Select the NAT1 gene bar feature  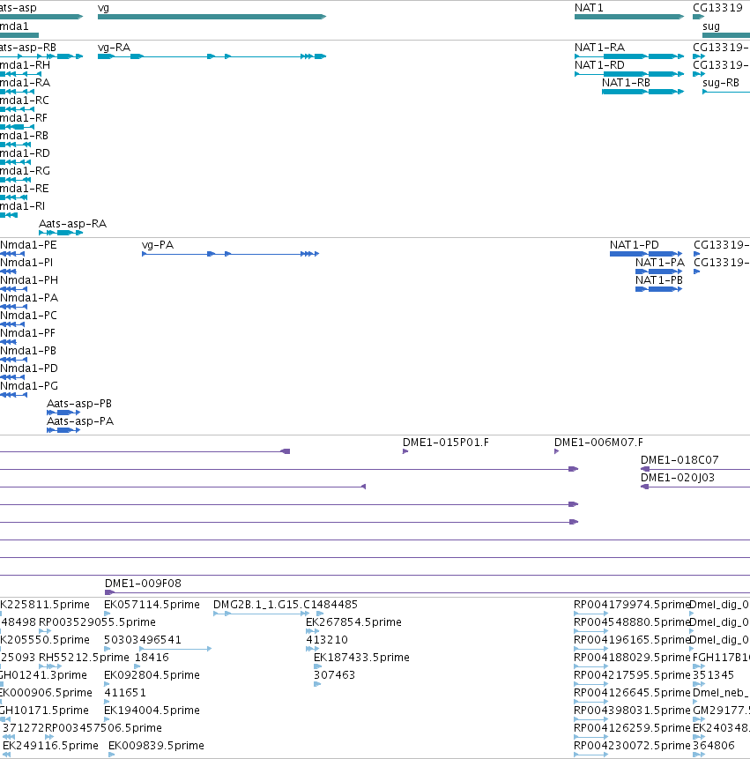click(629, 17)
